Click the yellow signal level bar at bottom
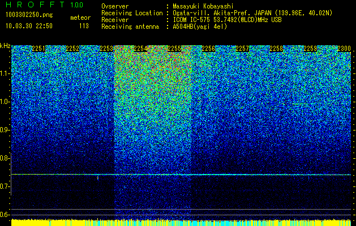The width and height of the screenshot is (356, 226). tap(181, 223)
